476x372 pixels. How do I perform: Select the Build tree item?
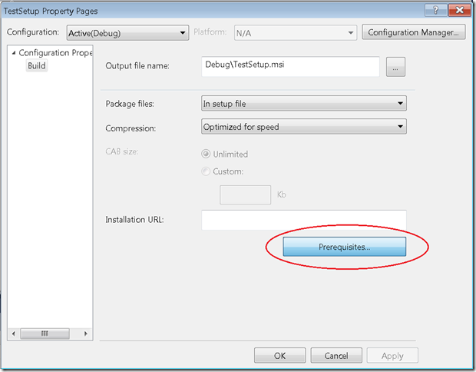click(37, 65)
